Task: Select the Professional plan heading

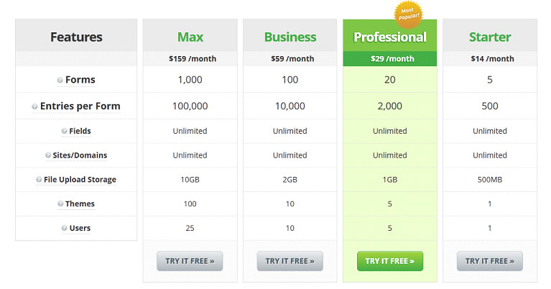Action: point(390,37)
